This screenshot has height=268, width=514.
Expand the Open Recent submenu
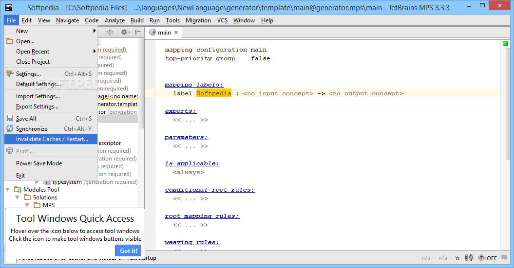(x=51, y=52)
